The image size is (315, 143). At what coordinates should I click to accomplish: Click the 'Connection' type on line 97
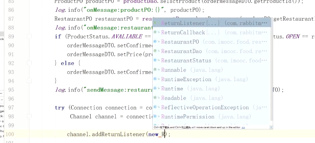pos(87,108)
